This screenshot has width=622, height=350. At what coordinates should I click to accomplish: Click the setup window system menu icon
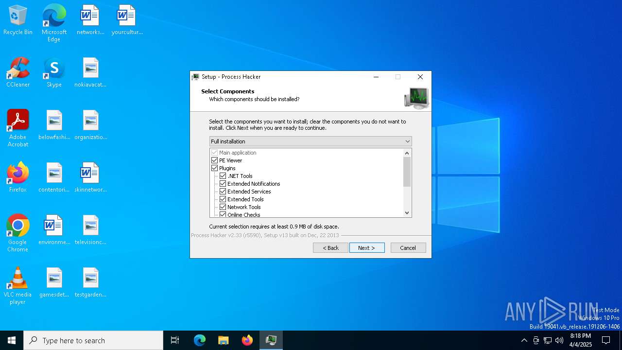tap(195, 77)
